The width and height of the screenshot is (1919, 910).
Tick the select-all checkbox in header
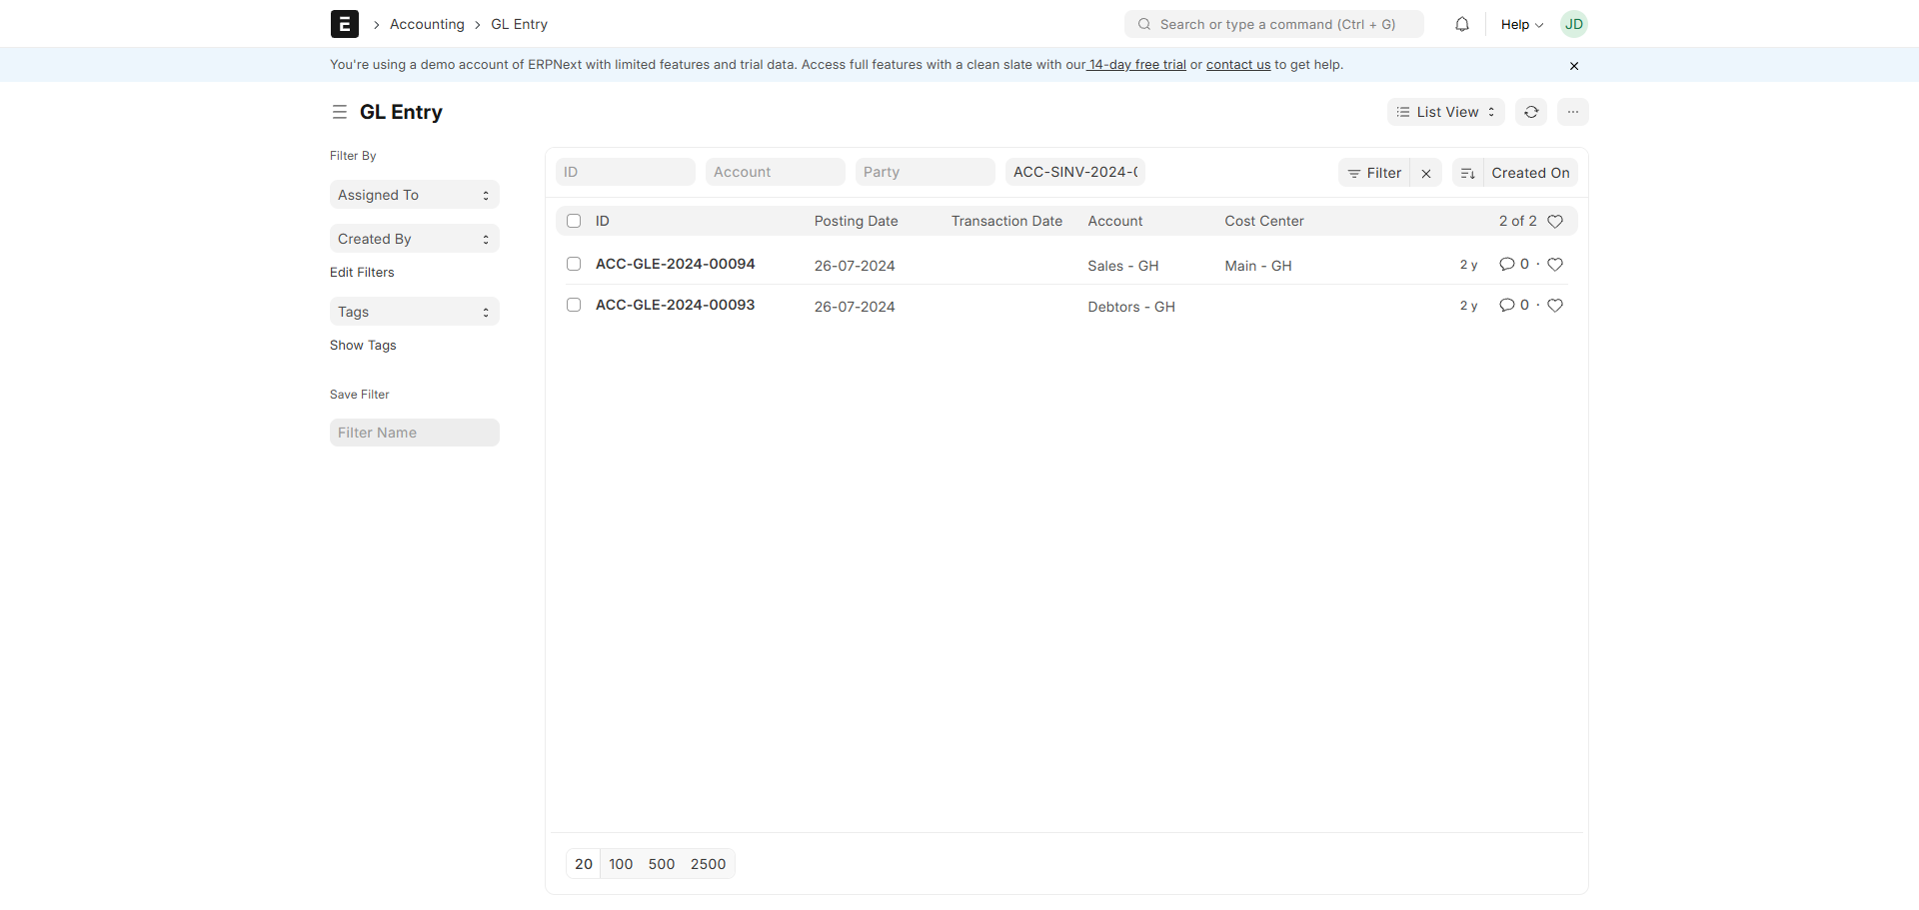[x=574, y=221]
